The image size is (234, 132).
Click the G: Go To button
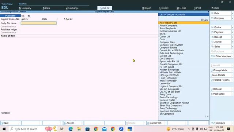click(105, 8)
